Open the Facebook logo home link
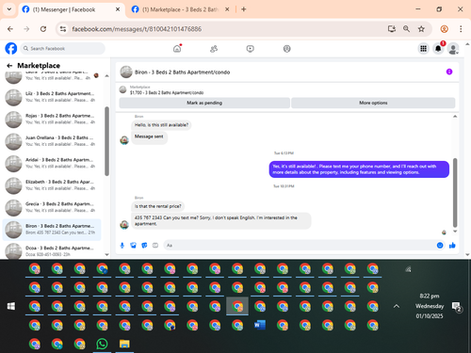Viewport: 471px width, 353px height. pos(11,49)
